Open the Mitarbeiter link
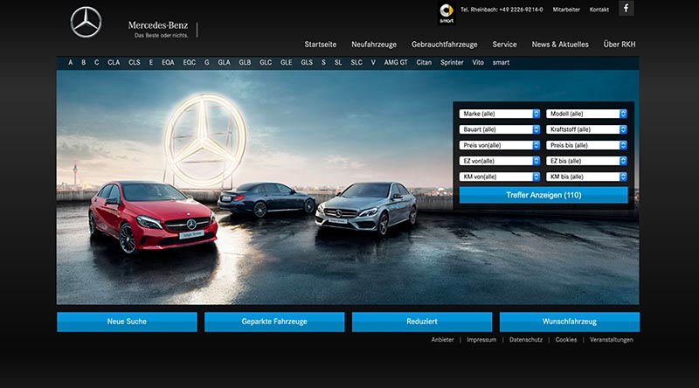 tap(566, 10)
